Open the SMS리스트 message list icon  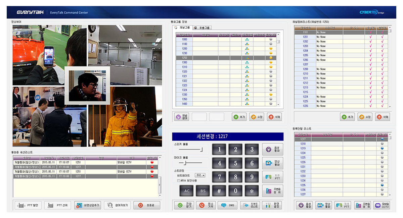(x=250, y=205)
